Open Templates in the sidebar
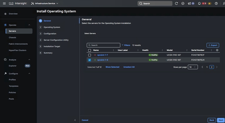Viewport: 225px width, 123px height. click(x=14, y=86)
